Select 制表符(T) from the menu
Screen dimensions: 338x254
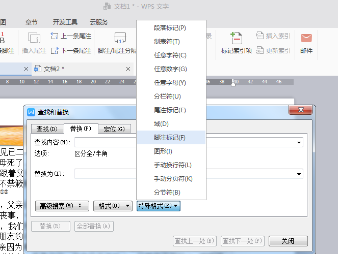[x=171, y=42]
